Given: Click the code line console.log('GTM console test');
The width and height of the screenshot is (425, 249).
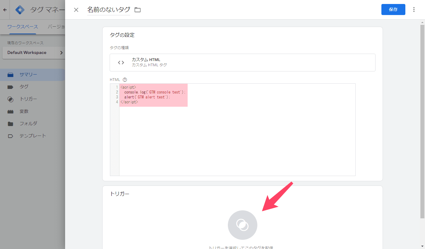Looking at the screenshot, I should pyautogui.click(x=155, y=92).
